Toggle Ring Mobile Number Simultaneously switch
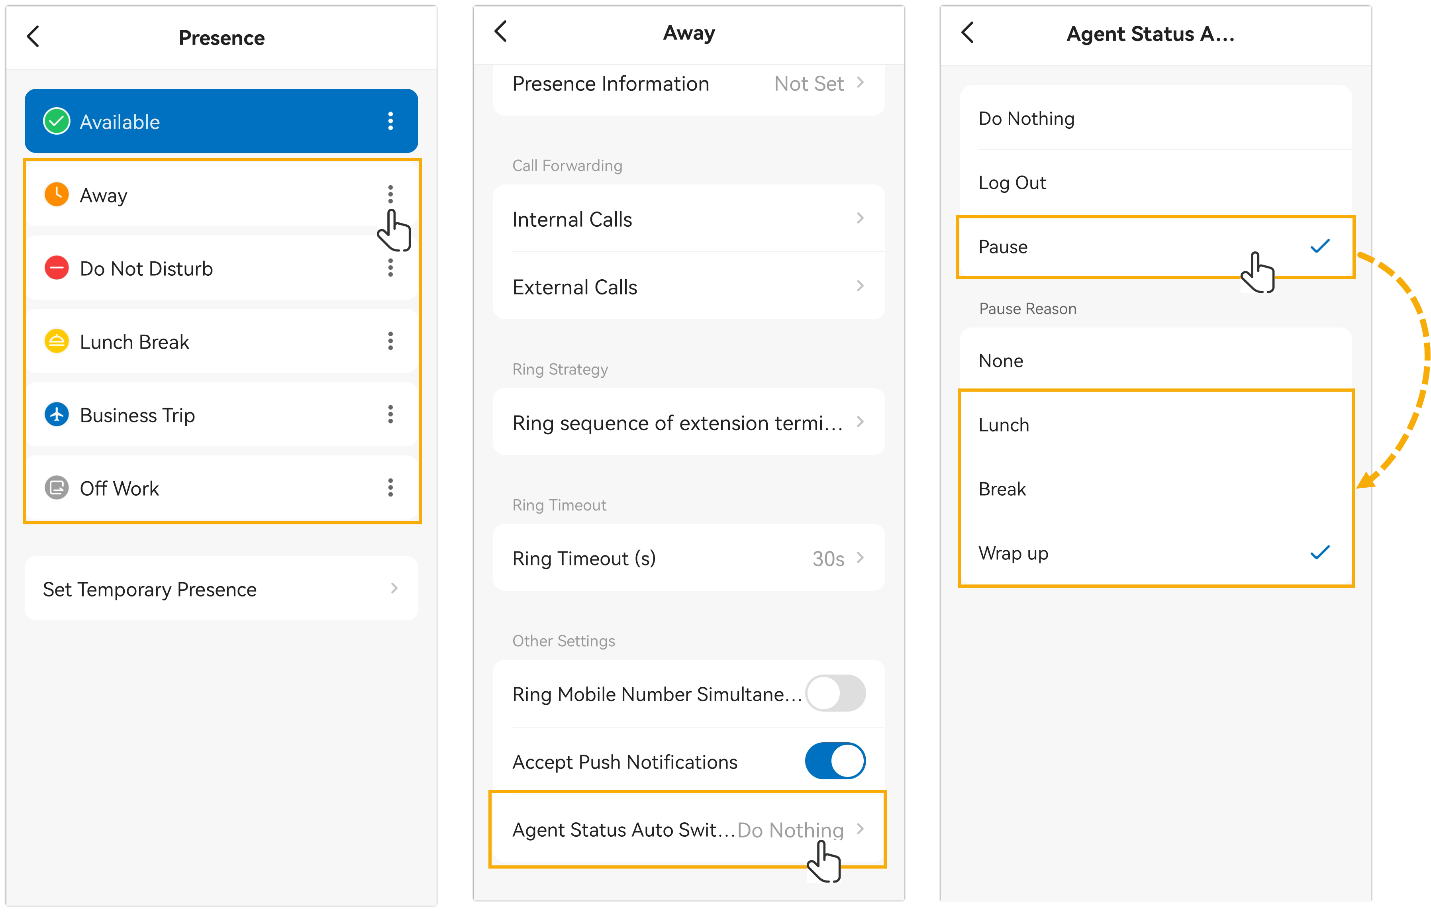Viewport: 1431px width, 912px height. pyautogui.click(x=835, y=693)
